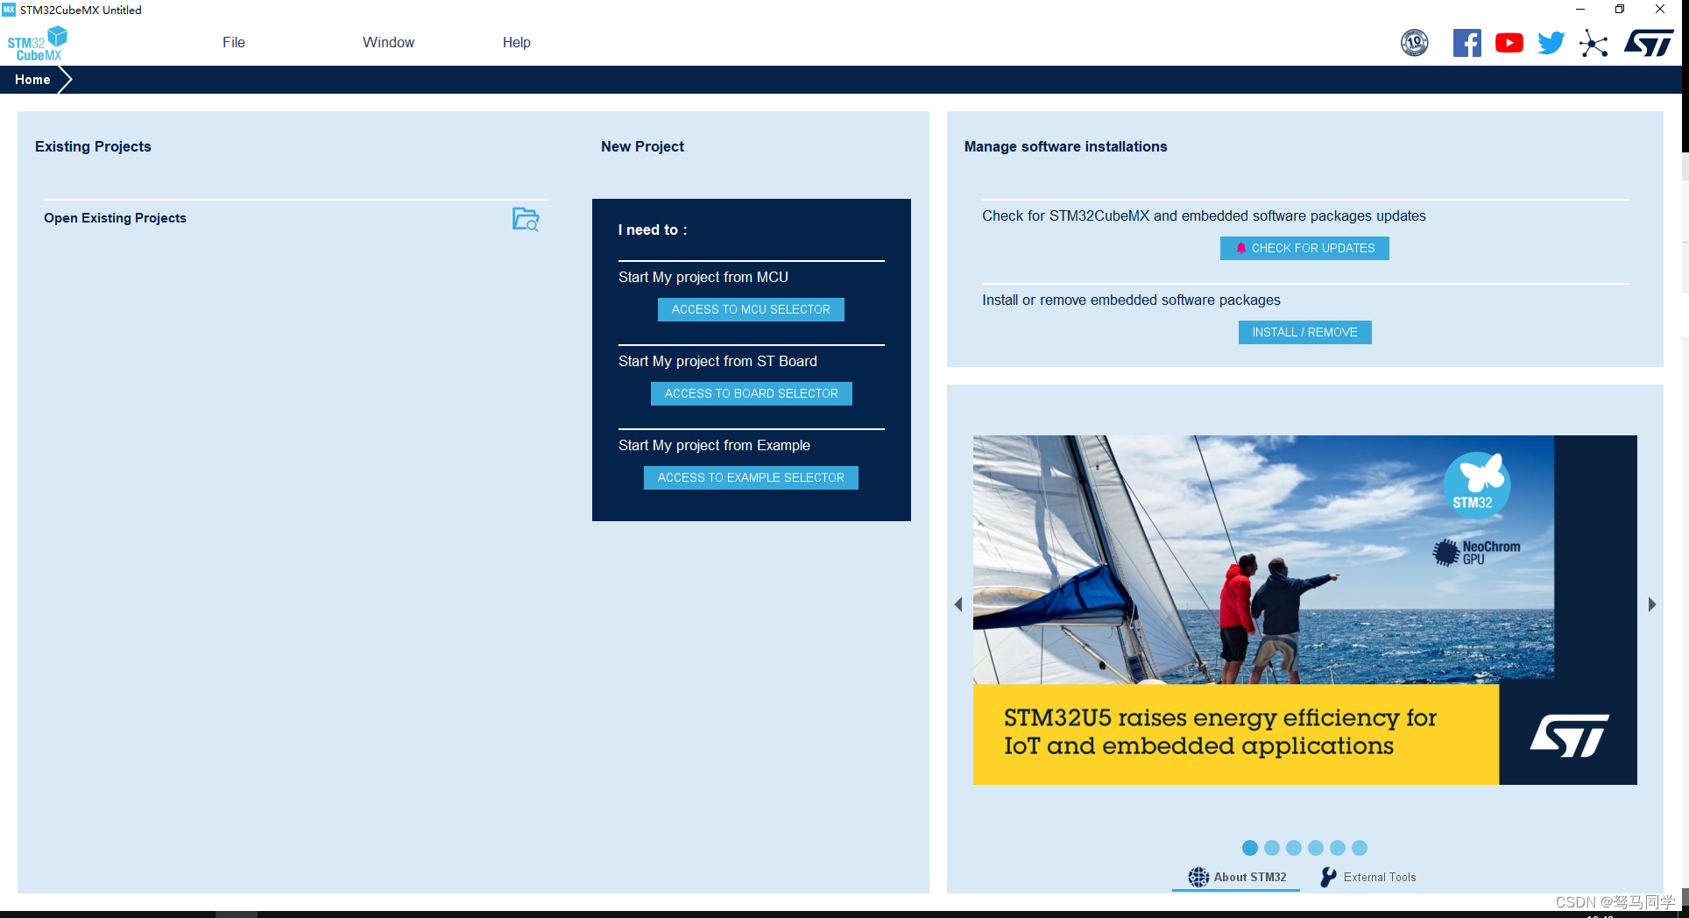
Task: Click the STM32CubeMX logo icon
Action: coord(38,44)
